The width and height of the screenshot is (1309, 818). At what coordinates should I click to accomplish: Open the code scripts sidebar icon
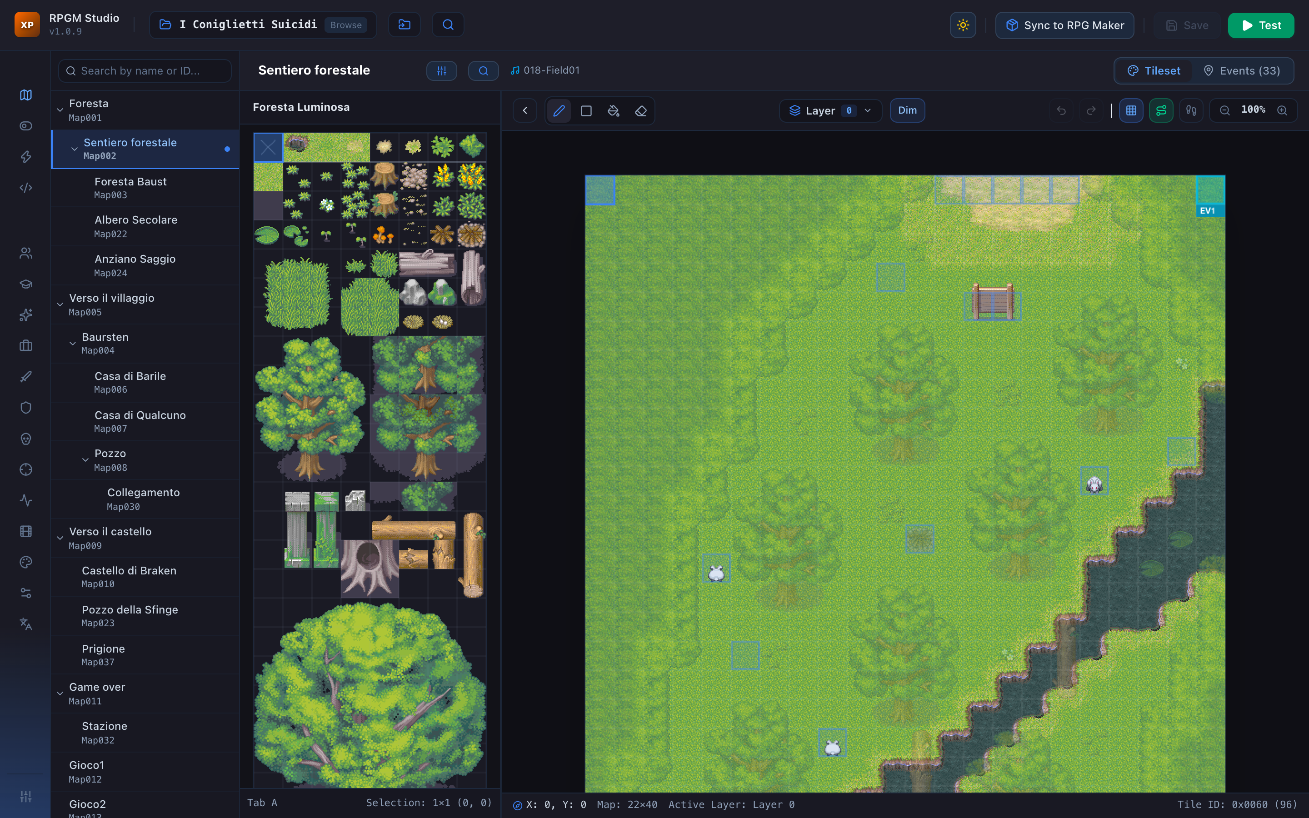coord(26,188)
